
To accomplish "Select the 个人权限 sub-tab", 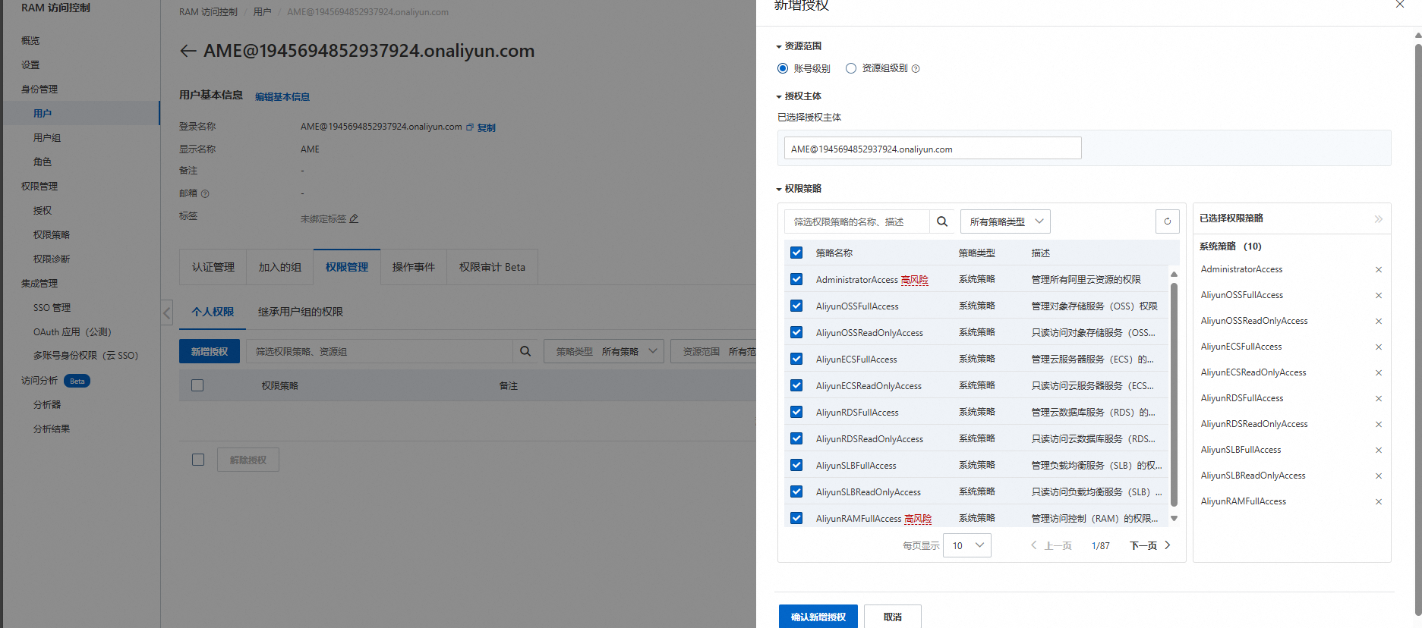I will click(213, 312).
